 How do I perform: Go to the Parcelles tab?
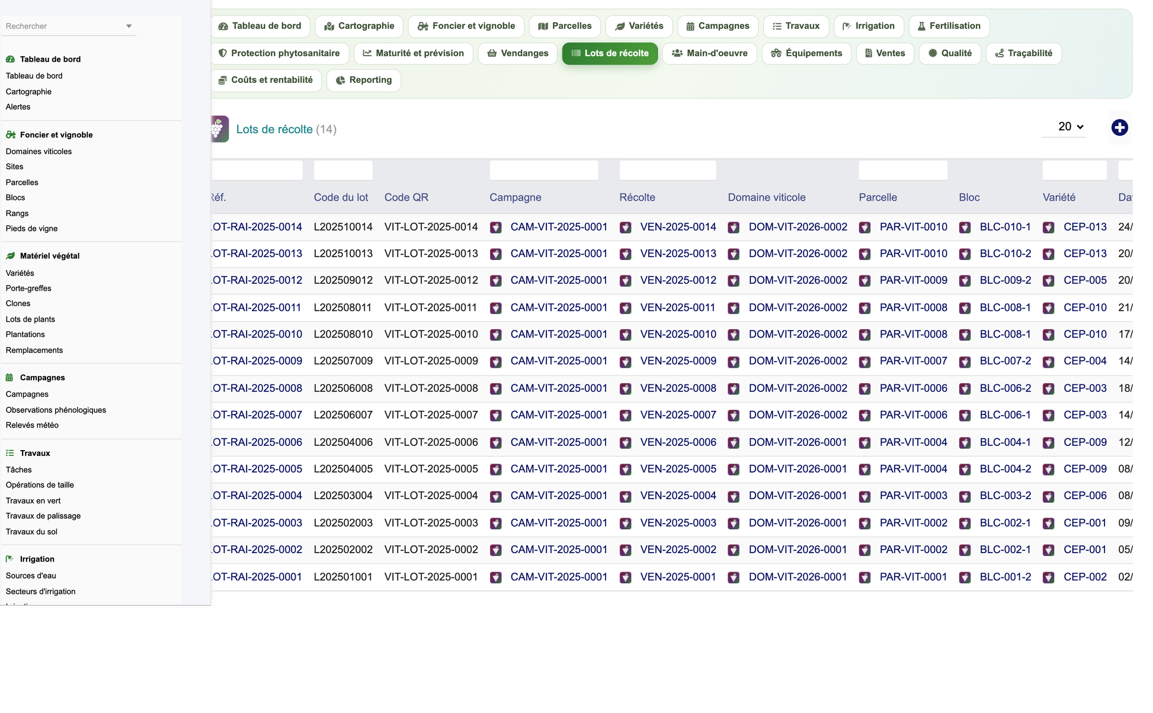[x=565, y=26]
